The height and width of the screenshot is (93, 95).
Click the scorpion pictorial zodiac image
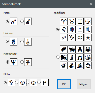click(x=88, y=57)
